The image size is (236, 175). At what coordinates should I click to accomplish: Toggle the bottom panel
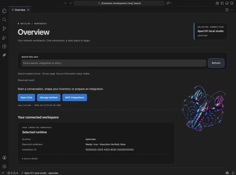(227, 3)
